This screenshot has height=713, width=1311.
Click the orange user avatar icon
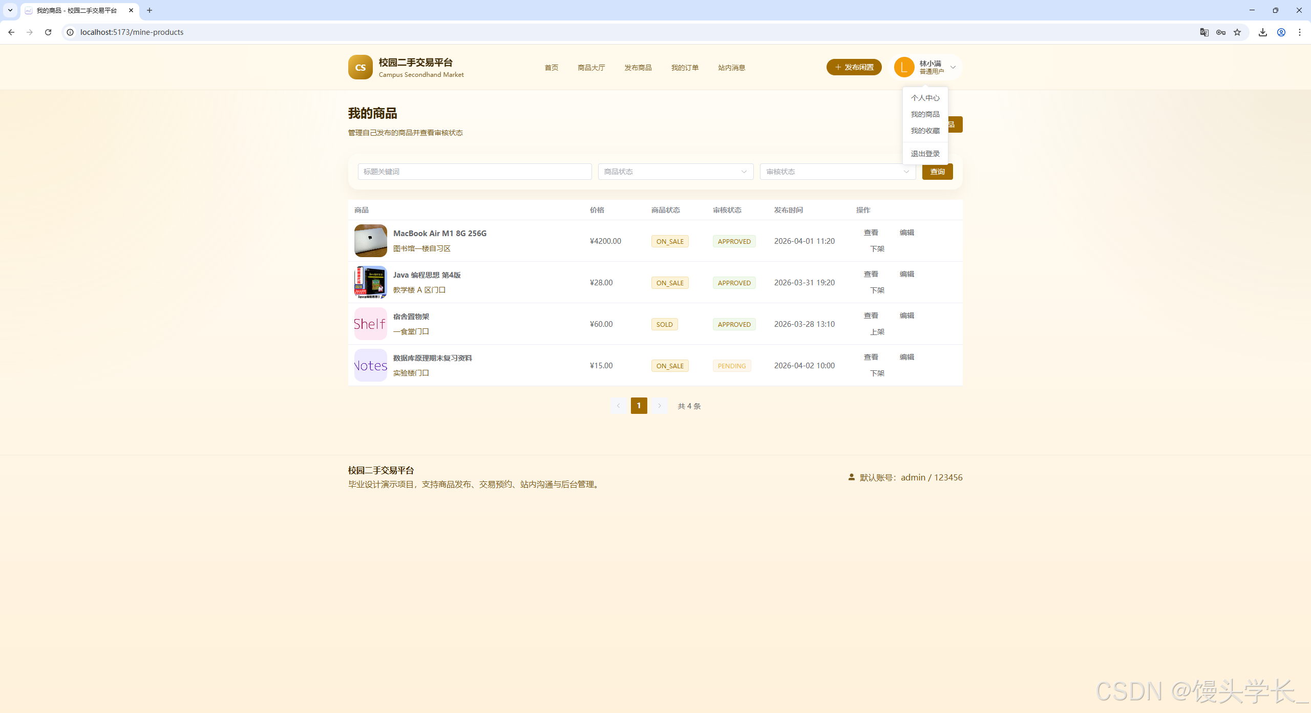tap(904, 67)
